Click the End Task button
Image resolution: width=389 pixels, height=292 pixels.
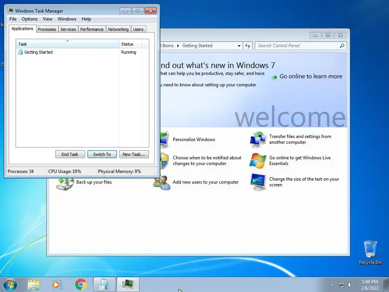point(70,154)
